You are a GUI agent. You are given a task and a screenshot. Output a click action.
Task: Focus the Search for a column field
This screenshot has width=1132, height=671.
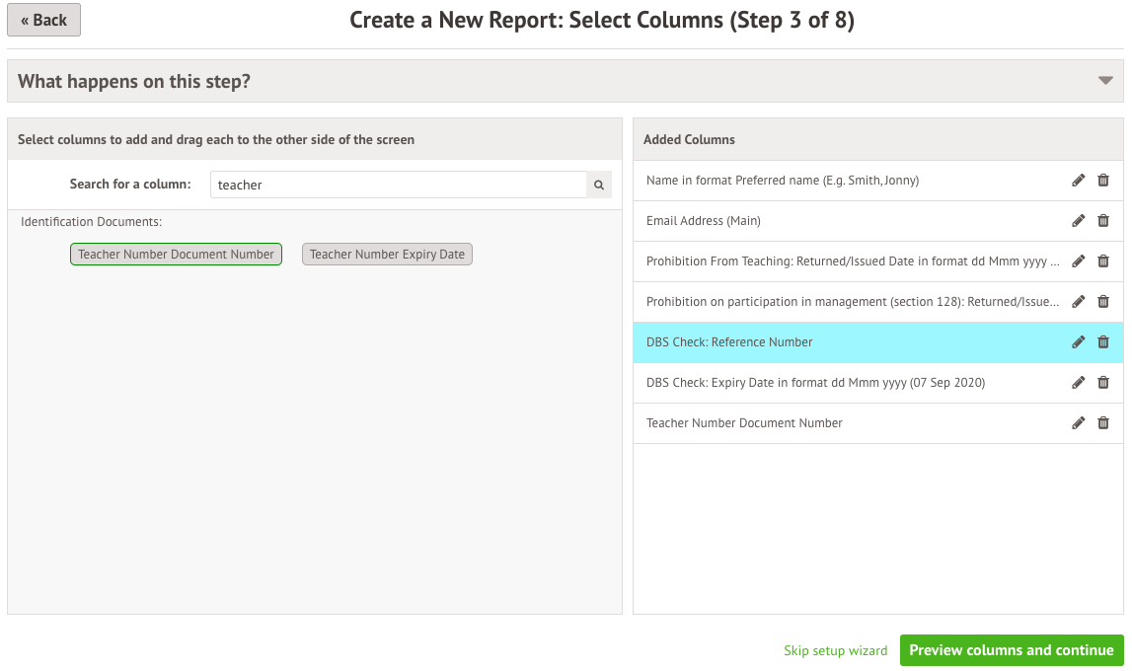tap(398, 185)
